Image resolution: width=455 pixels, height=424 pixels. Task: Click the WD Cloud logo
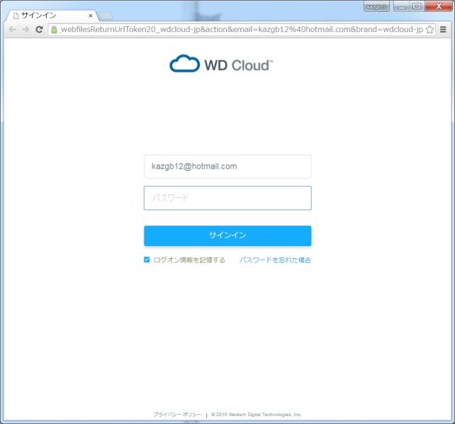point(221,64)
